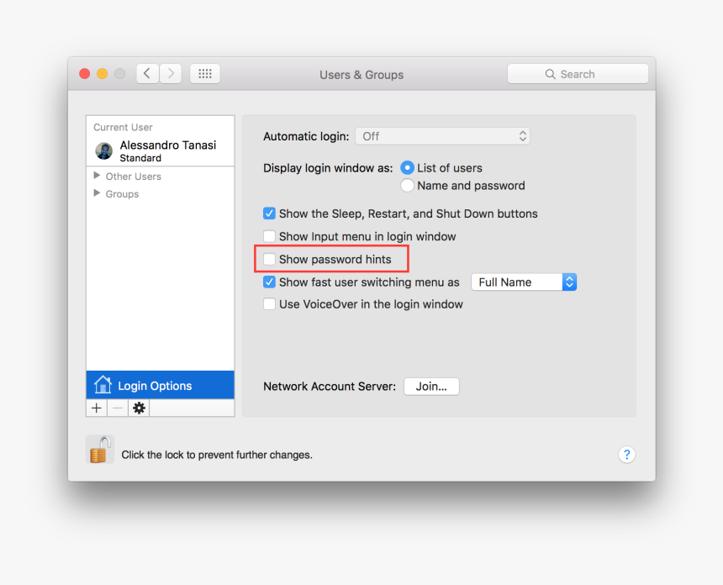This screenshot has height=585, width=723.
Task: Click the add user plus icon
Action: coord(96,408)
